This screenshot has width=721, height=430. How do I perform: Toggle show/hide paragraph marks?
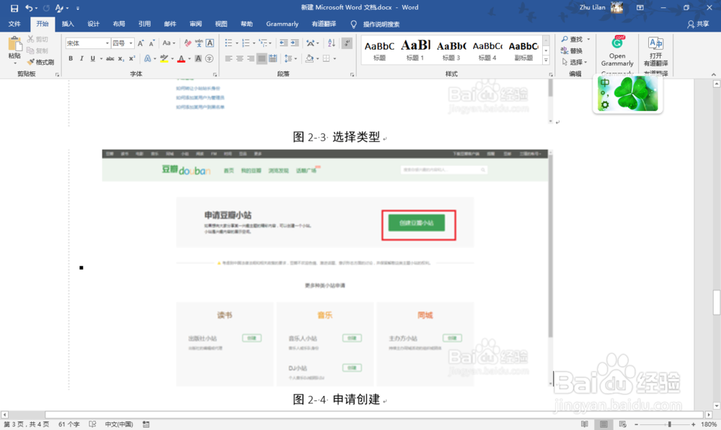tap(348, 43)
